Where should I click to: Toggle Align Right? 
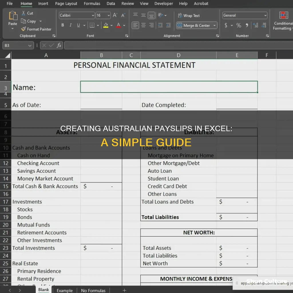[151, 25]
